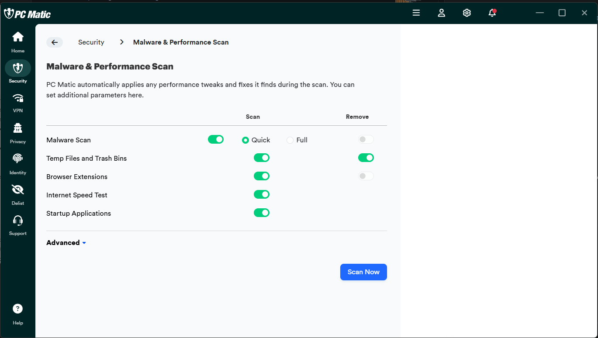Toggle Temp Files and Trash Bins removal
Image resolution: width=598 pixels, height=338 pixels.
366,158
